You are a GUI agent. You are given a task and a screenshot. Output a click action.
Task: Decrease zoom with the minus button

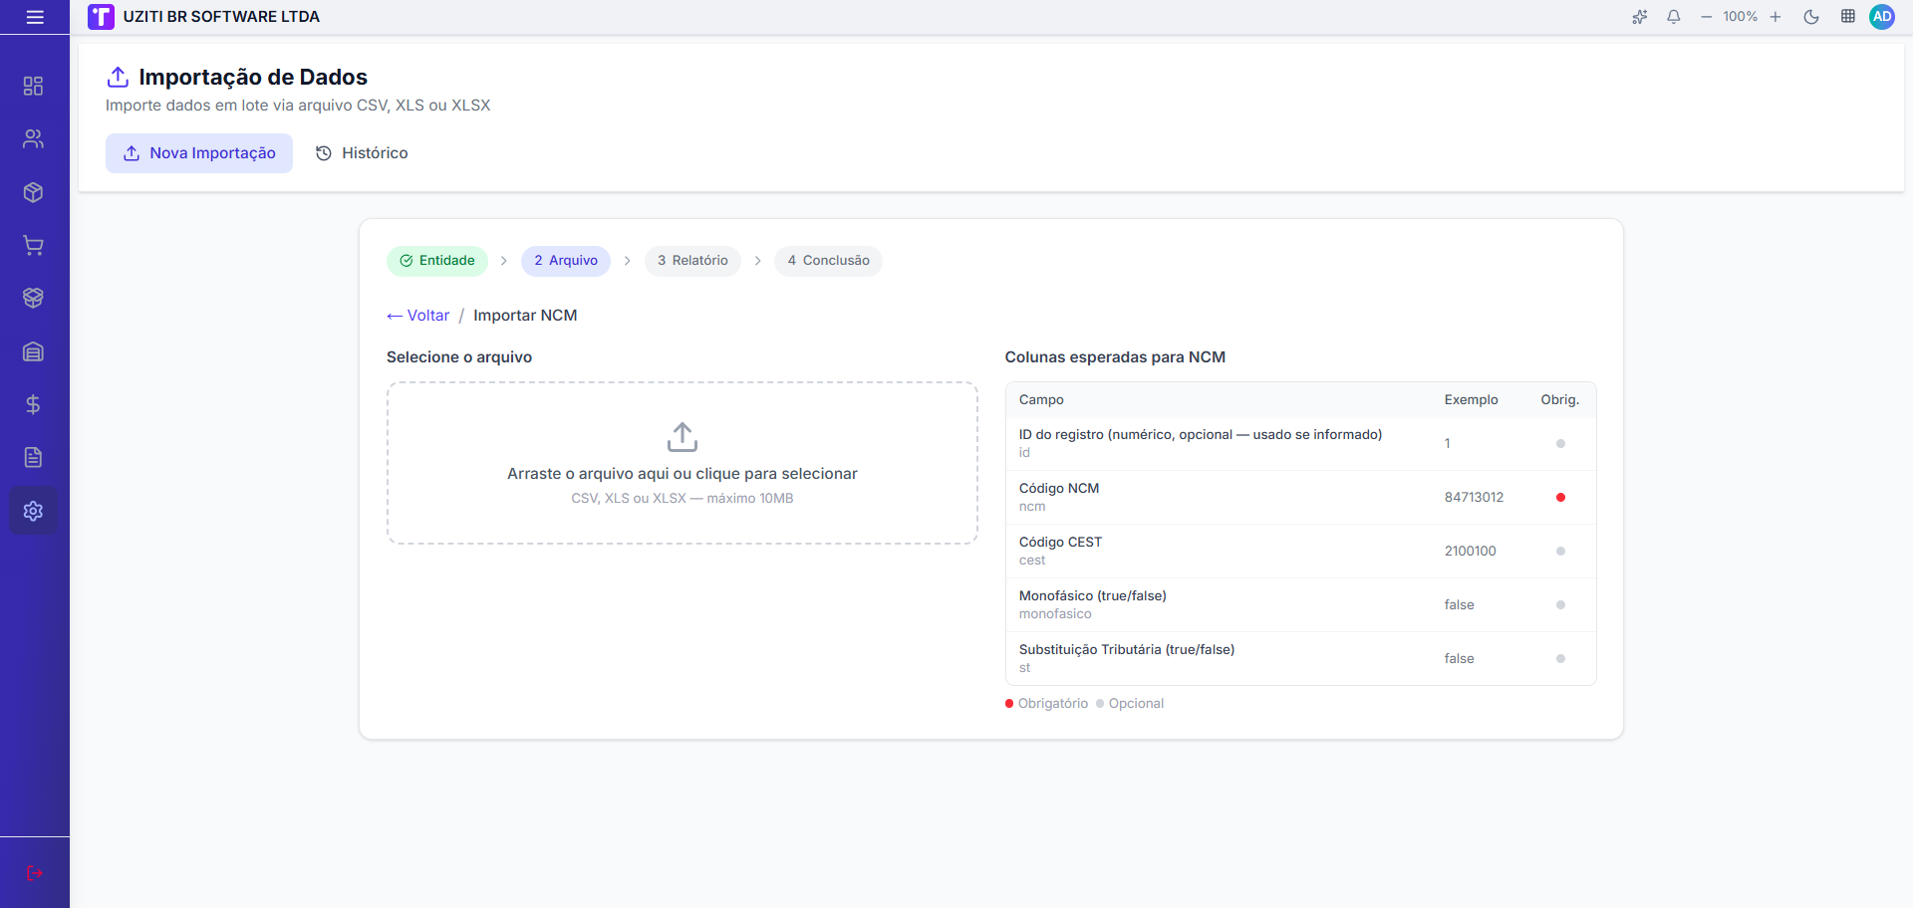click(1707, 17)
